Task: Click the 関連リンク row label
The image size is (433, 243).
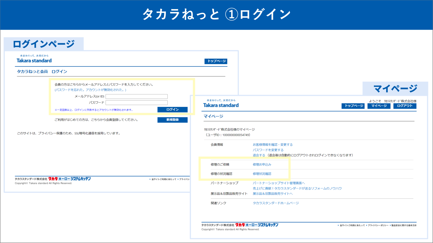Action: tap(218, 203)
